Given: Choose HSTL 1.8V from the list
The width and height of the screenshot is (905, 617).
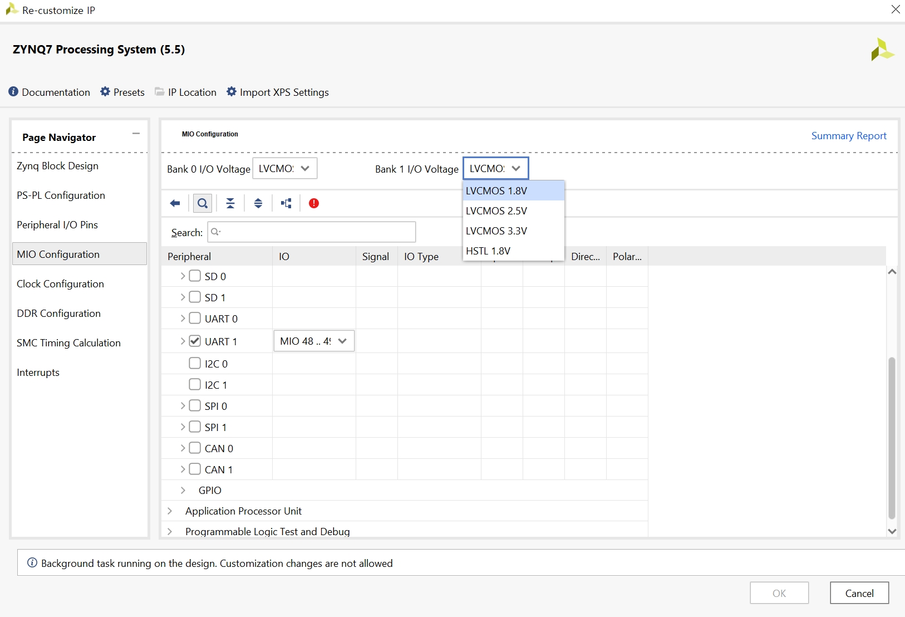Looking at the screenshot, I should (514, 251).
